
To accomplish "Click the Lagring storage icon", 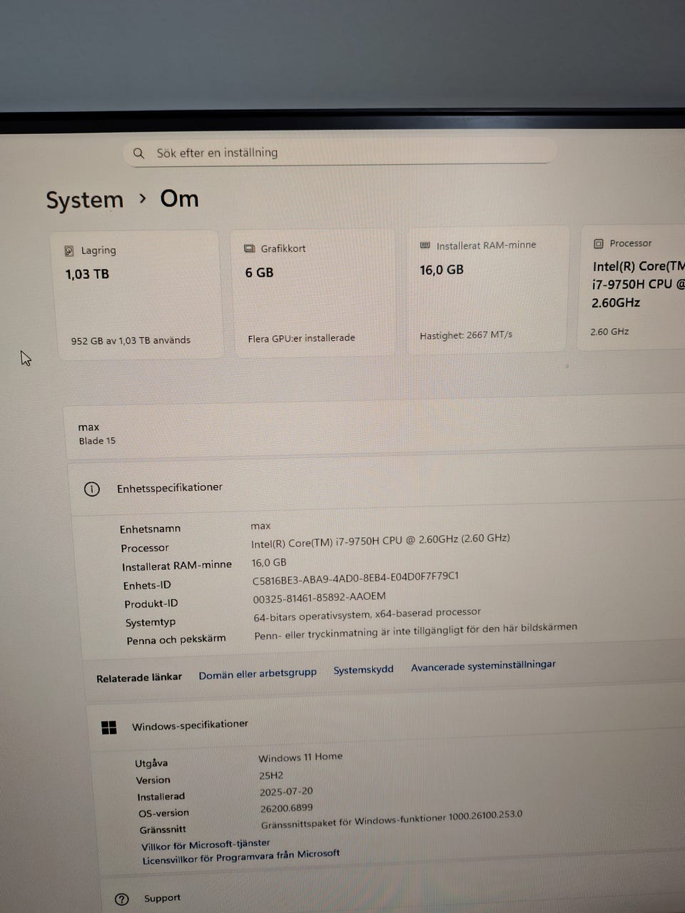I will click(69, 250).
